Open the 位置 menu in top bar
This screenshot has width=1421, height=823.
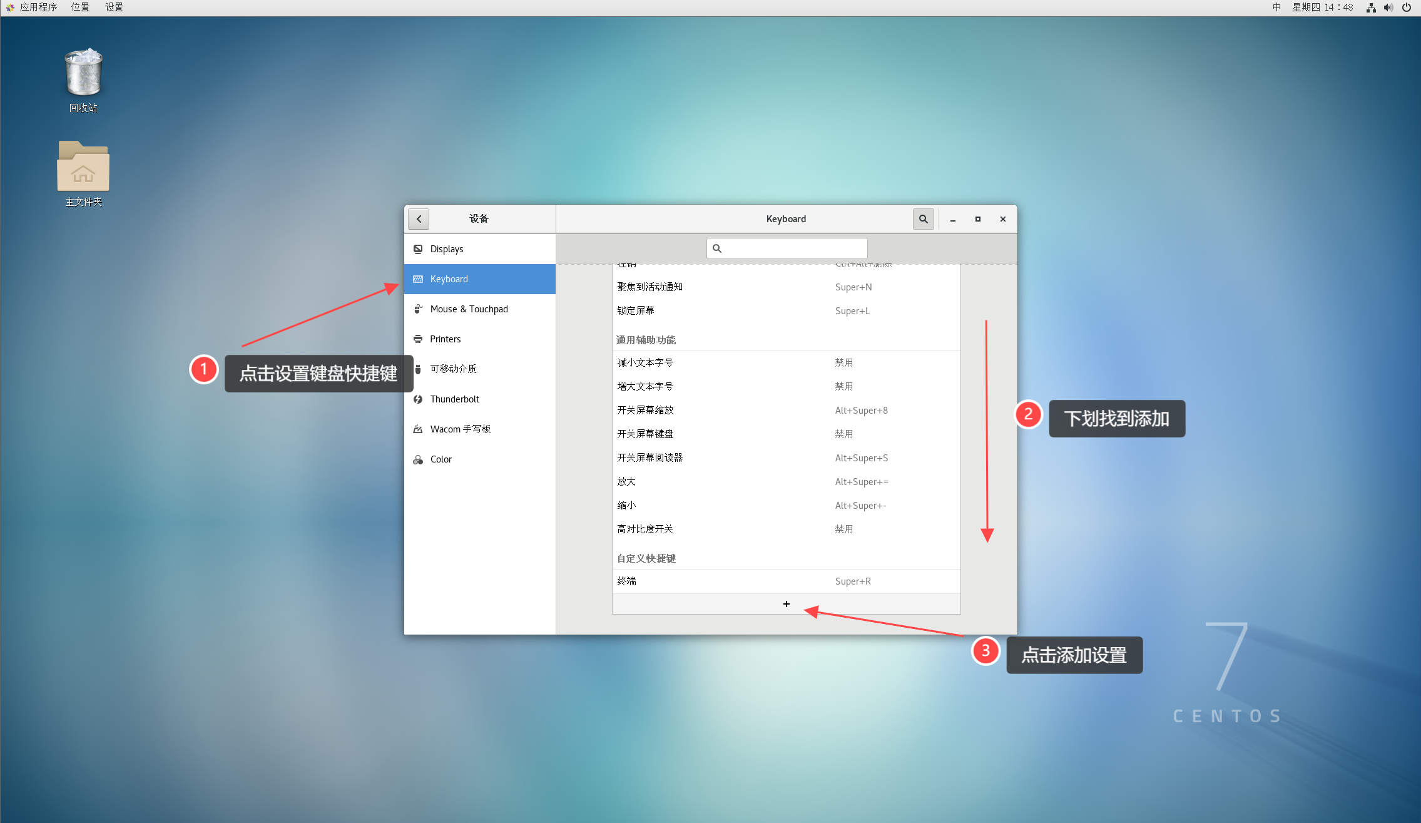pos(80,8)
